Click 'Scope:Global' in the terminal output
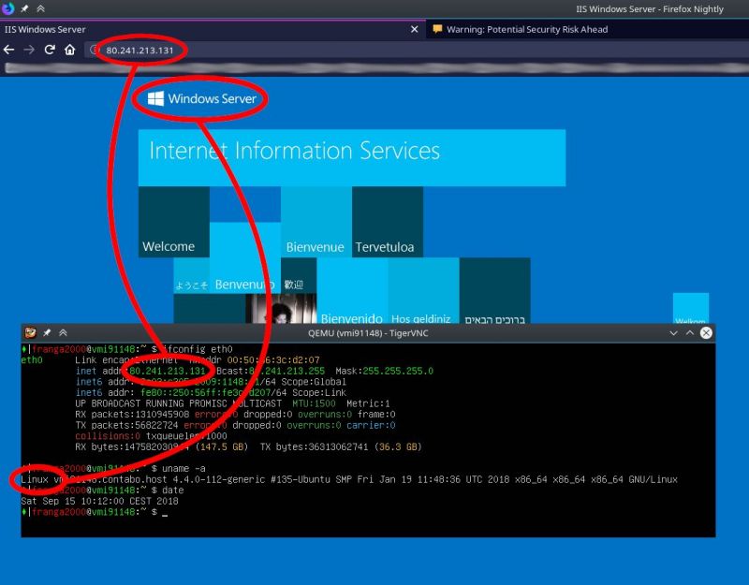Screen dimensions: 749x585 point(314,382)
